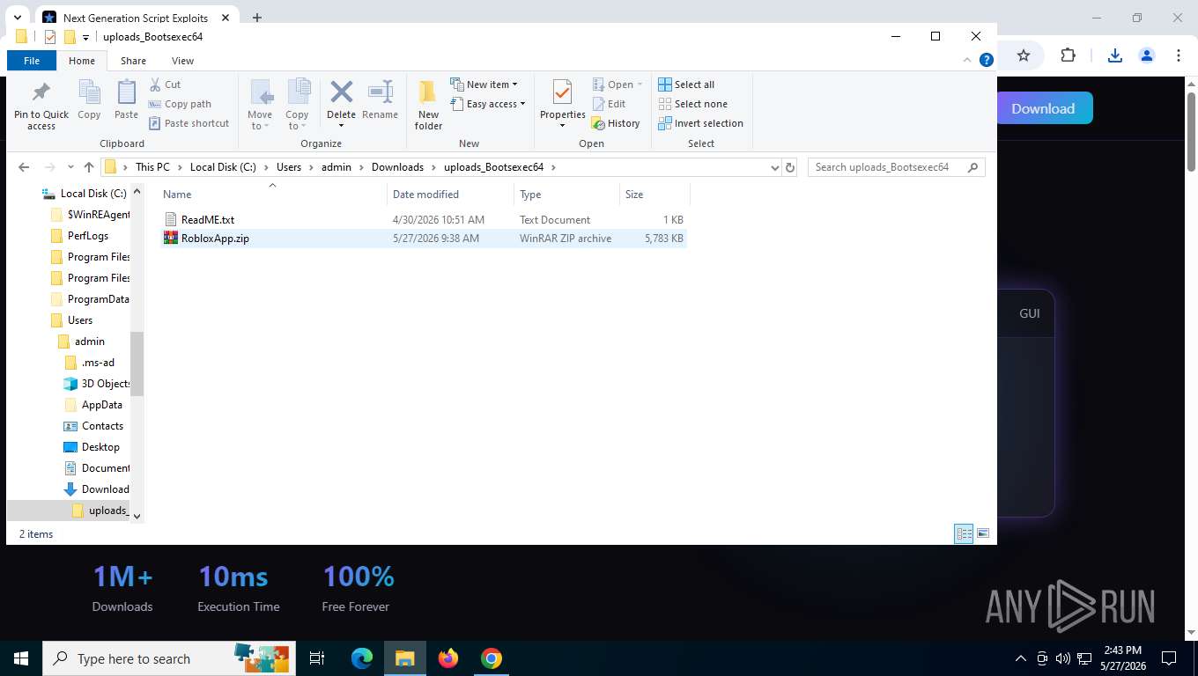
Task: Go up one folder level
Action: pyautogui.click(x=88, y=167)
